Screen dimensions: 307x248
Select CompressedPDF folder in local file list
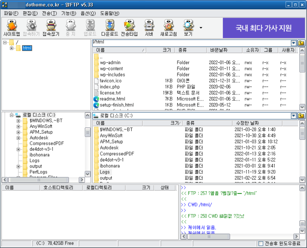click(117, 154)
